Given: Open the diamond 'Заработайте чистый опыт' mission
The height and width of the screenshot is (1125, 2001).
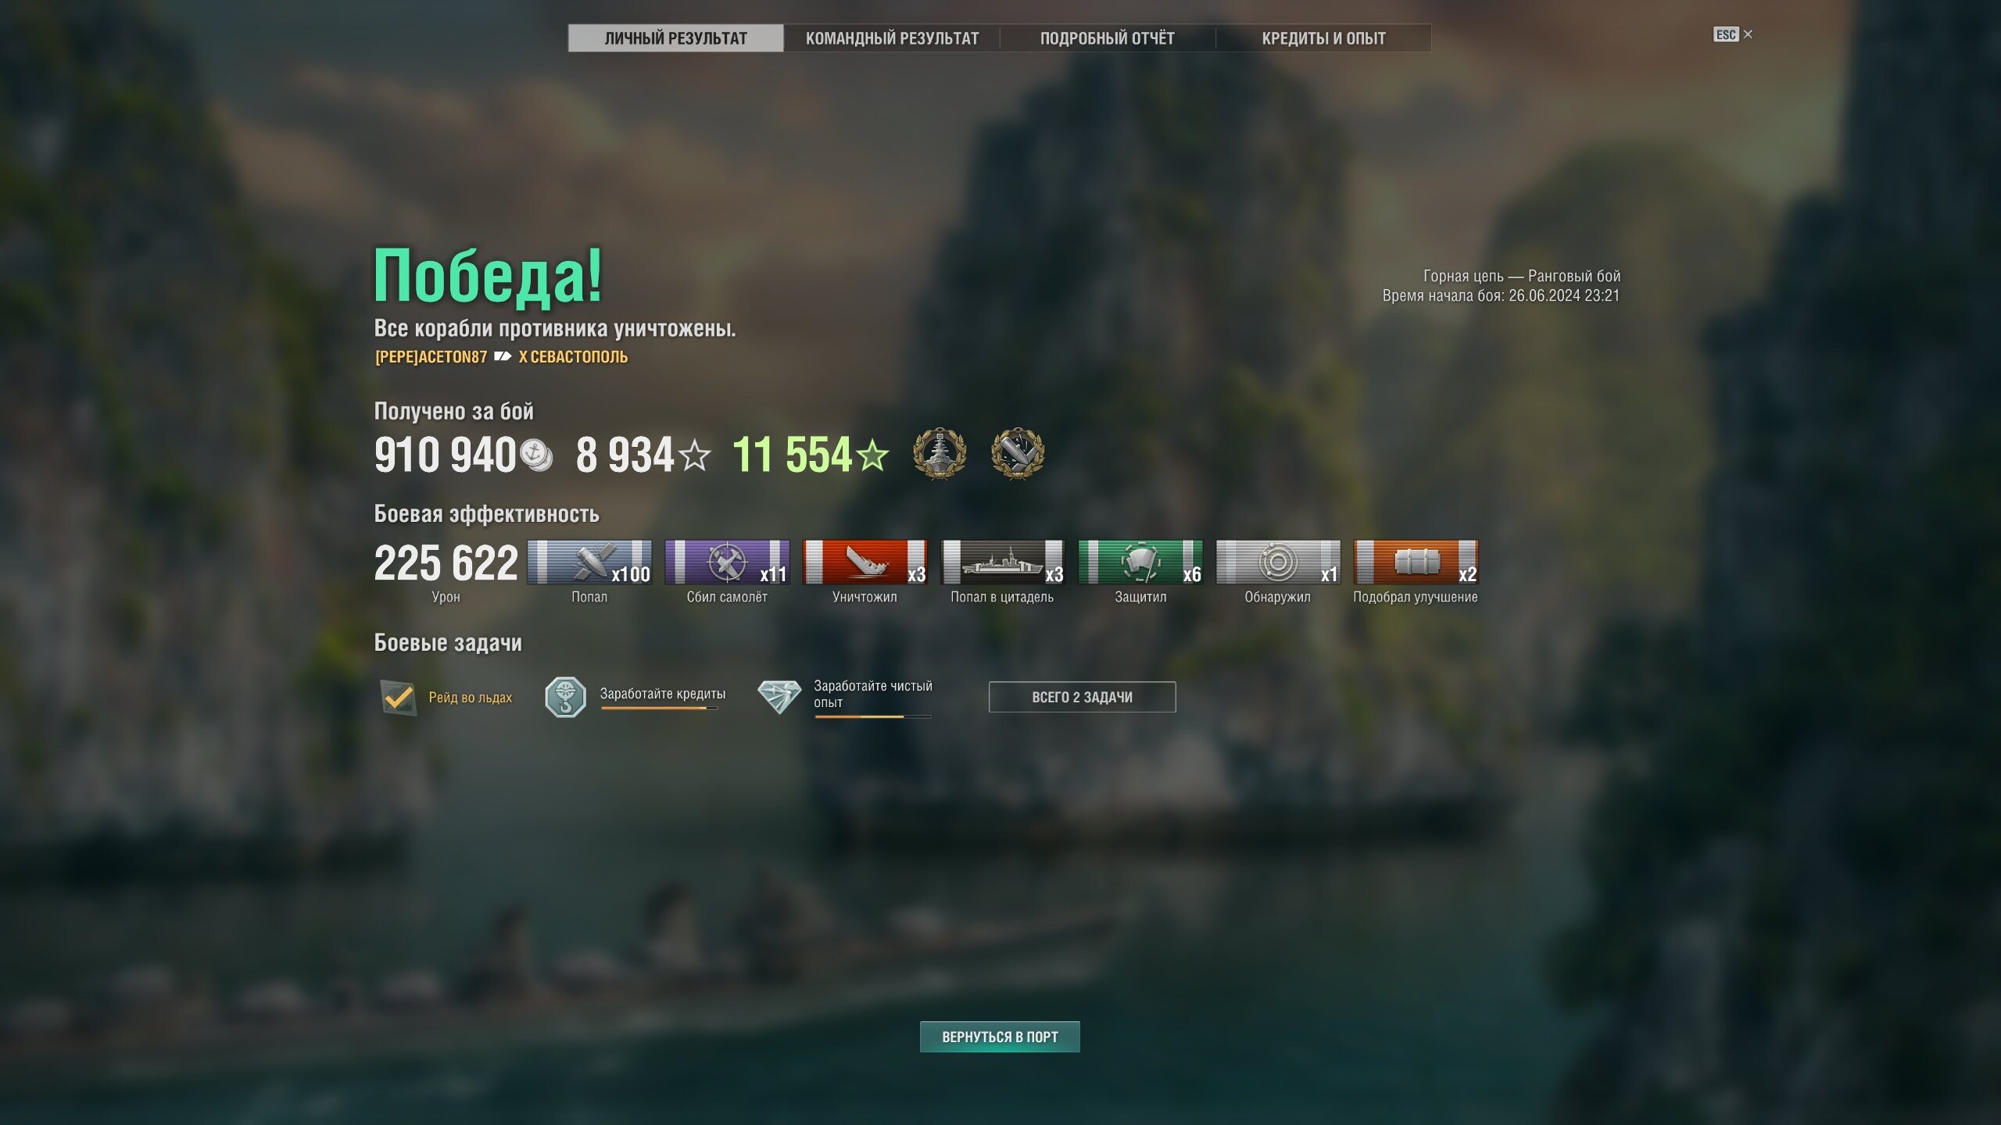Looking at the screenshot, I should pos(779,696).
